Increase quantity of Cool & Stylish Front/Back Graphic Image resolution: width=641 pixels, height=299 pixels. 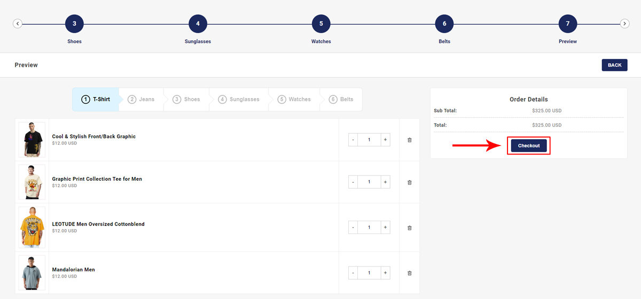pos(385,140)
